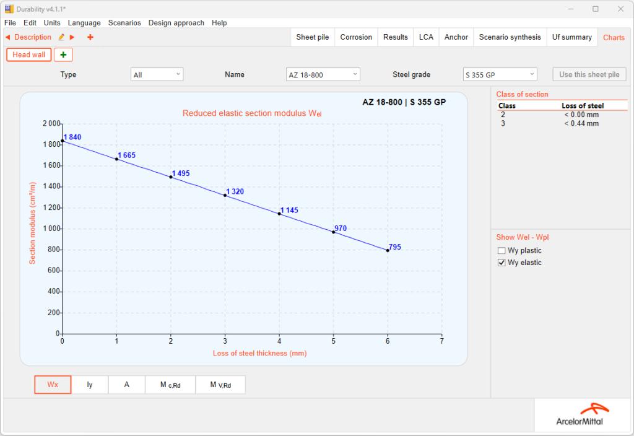Open the Scenarios menu

coord(124,23)
